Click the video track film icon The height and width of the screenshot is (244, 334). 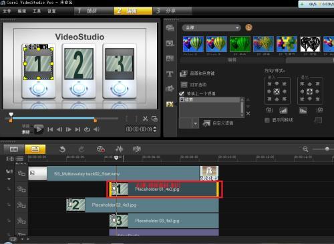pos(21,173)
